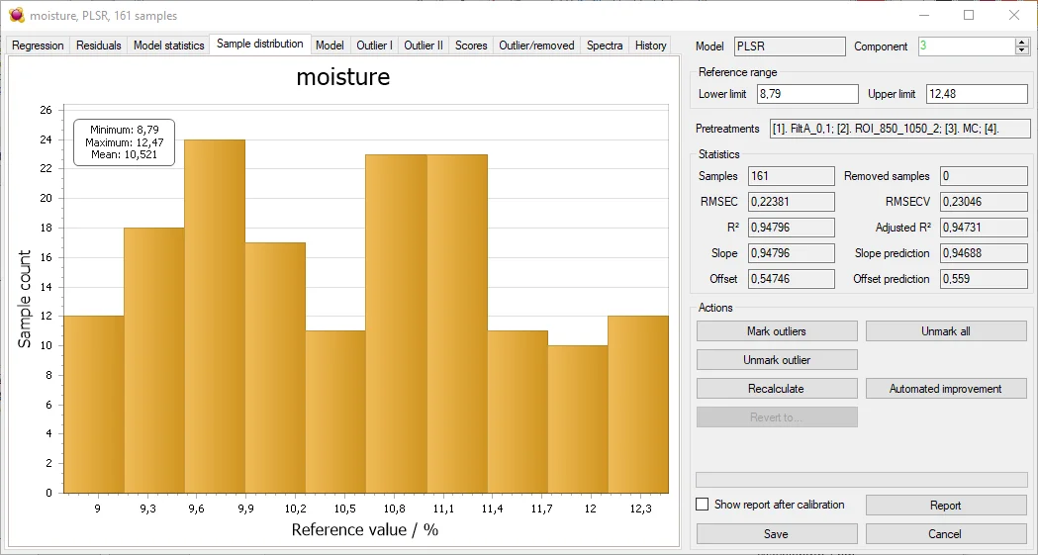Click the Automated improvement button

(945, 389)
